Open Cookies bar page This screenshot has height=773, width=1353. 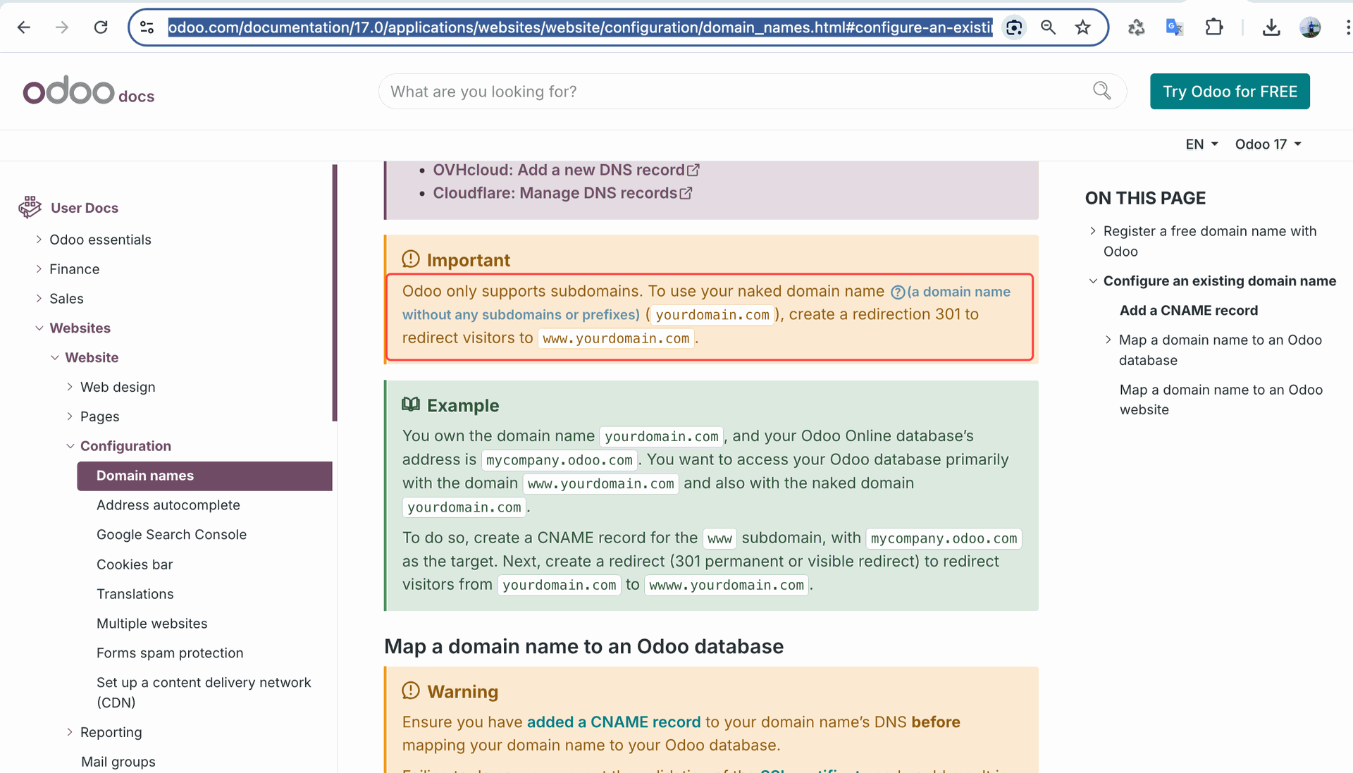tap(135, 564)
